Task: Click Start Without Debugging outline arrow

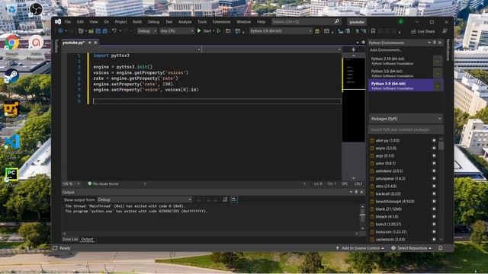Action: tap(219, 31)
